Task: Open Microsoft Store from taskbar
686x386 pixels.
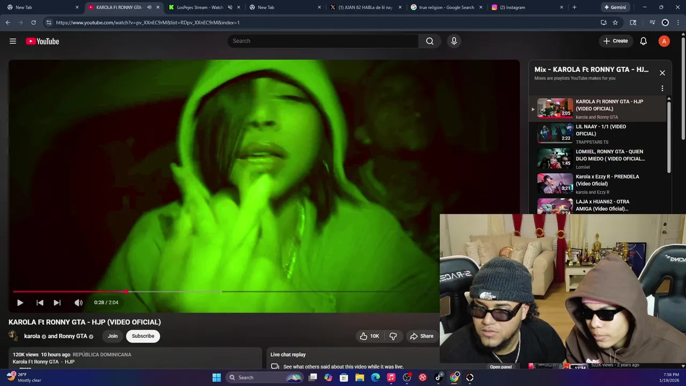Action: (344, 377)
